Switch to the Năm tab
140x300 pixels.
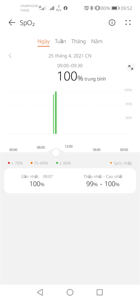click(x=97, y=41)
